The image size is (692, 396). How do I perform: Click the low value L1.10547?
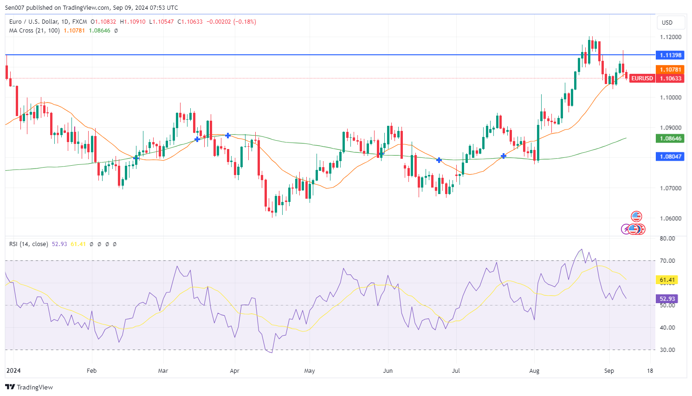coord(161,22)
